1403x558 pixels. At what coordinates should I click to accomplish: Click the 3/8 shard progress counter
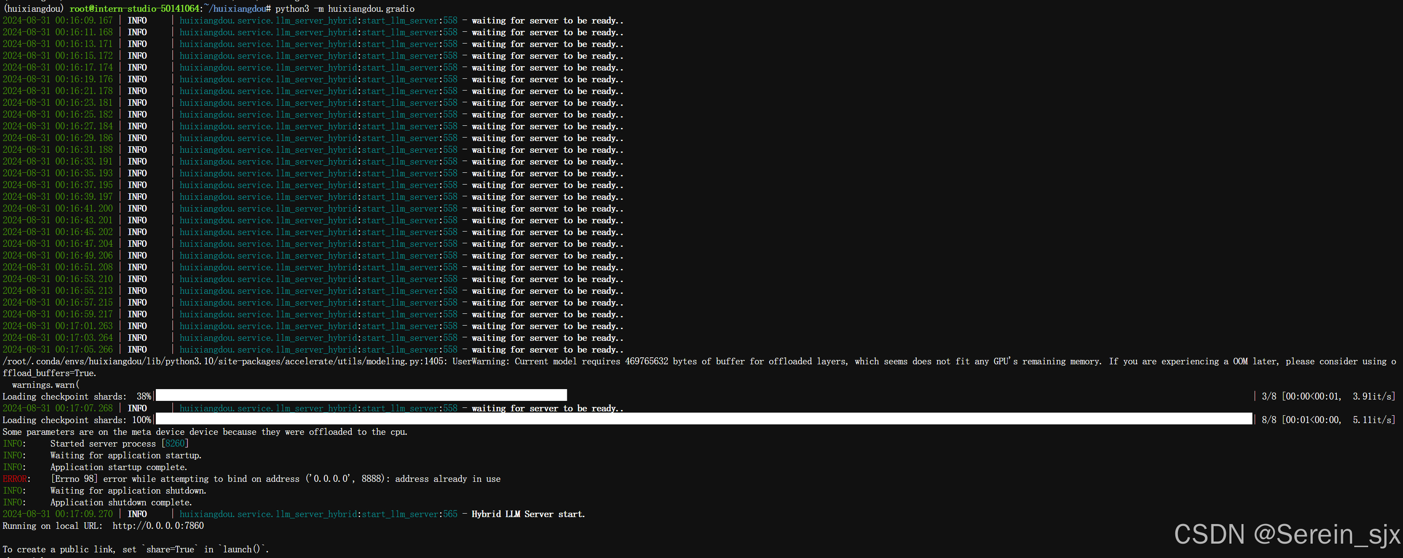[x=1268, y=397]
